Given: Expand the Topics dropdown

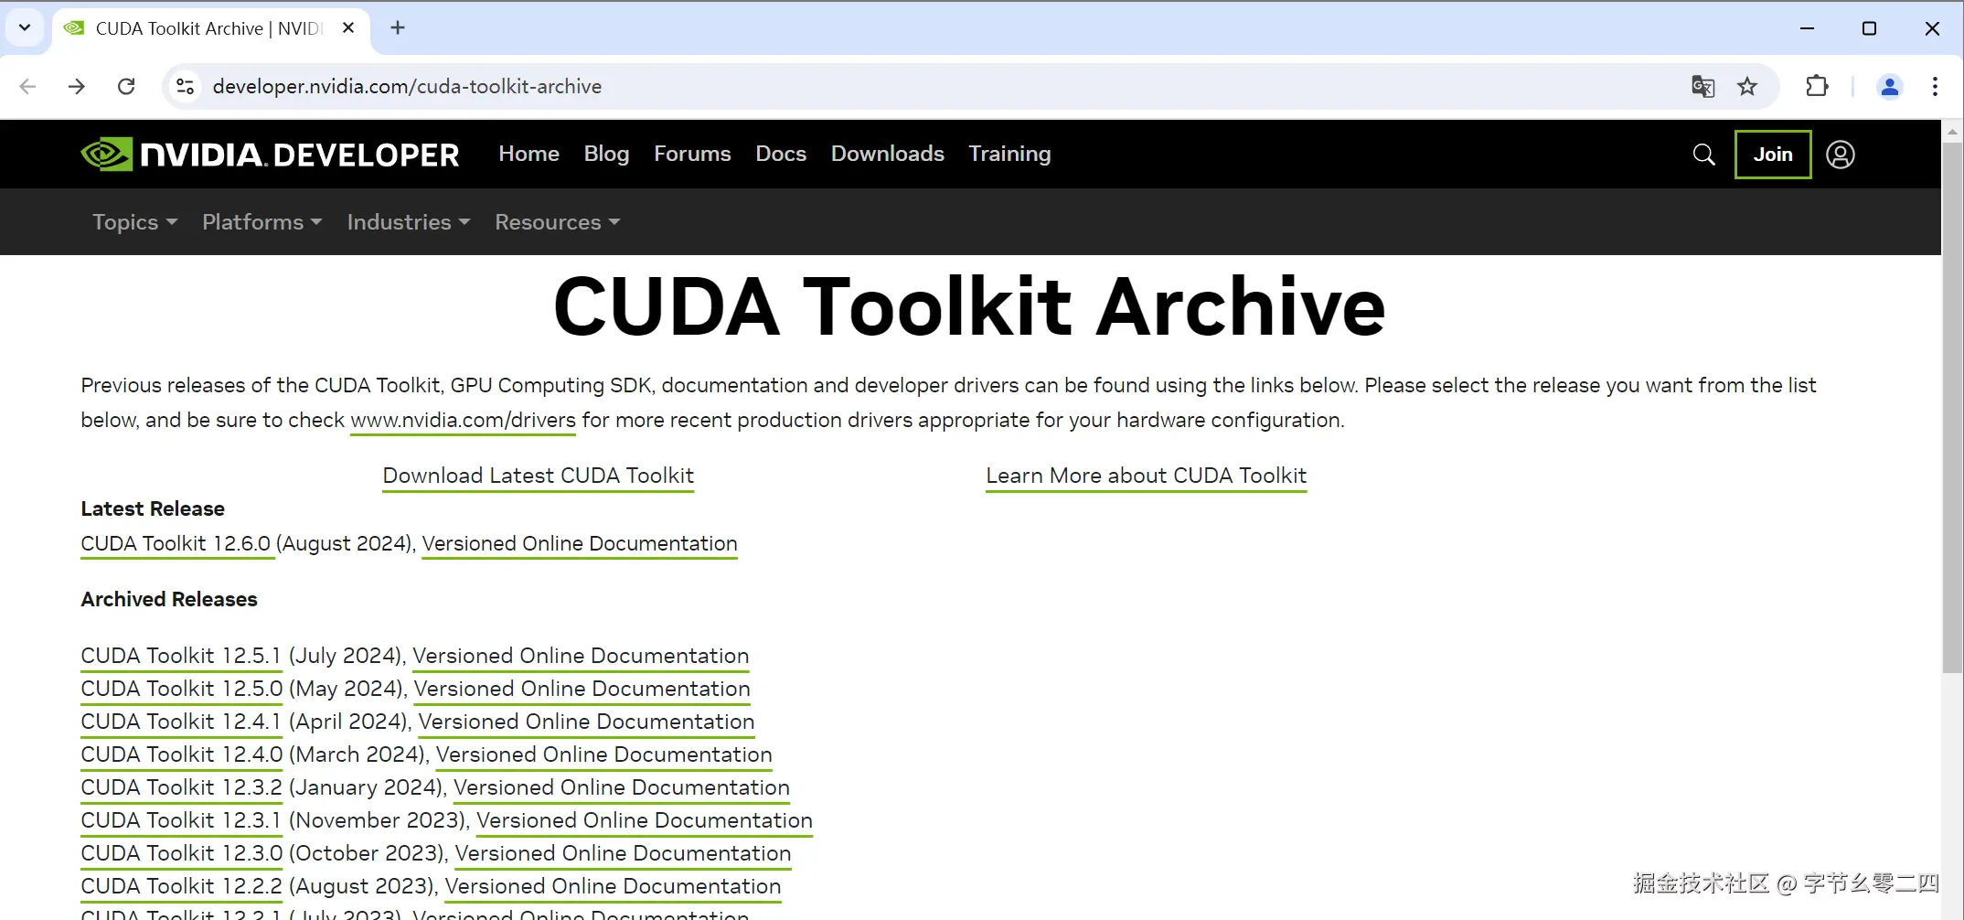Looking at the screenshot, I should click(134, 222).
